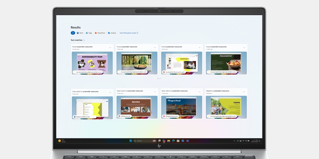Viewport: 319px width, 159px height.
Task: Open more options on Farm to Table card
Action: pos(155,47)
